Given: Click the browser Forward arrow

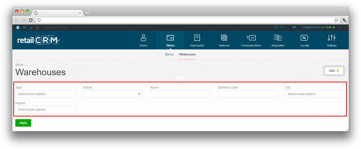Looking at the screenshot, I should (24, 20).
